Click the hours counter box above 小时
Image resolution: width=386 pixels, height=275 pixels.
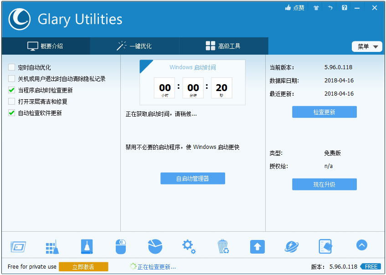pos(165,88)
